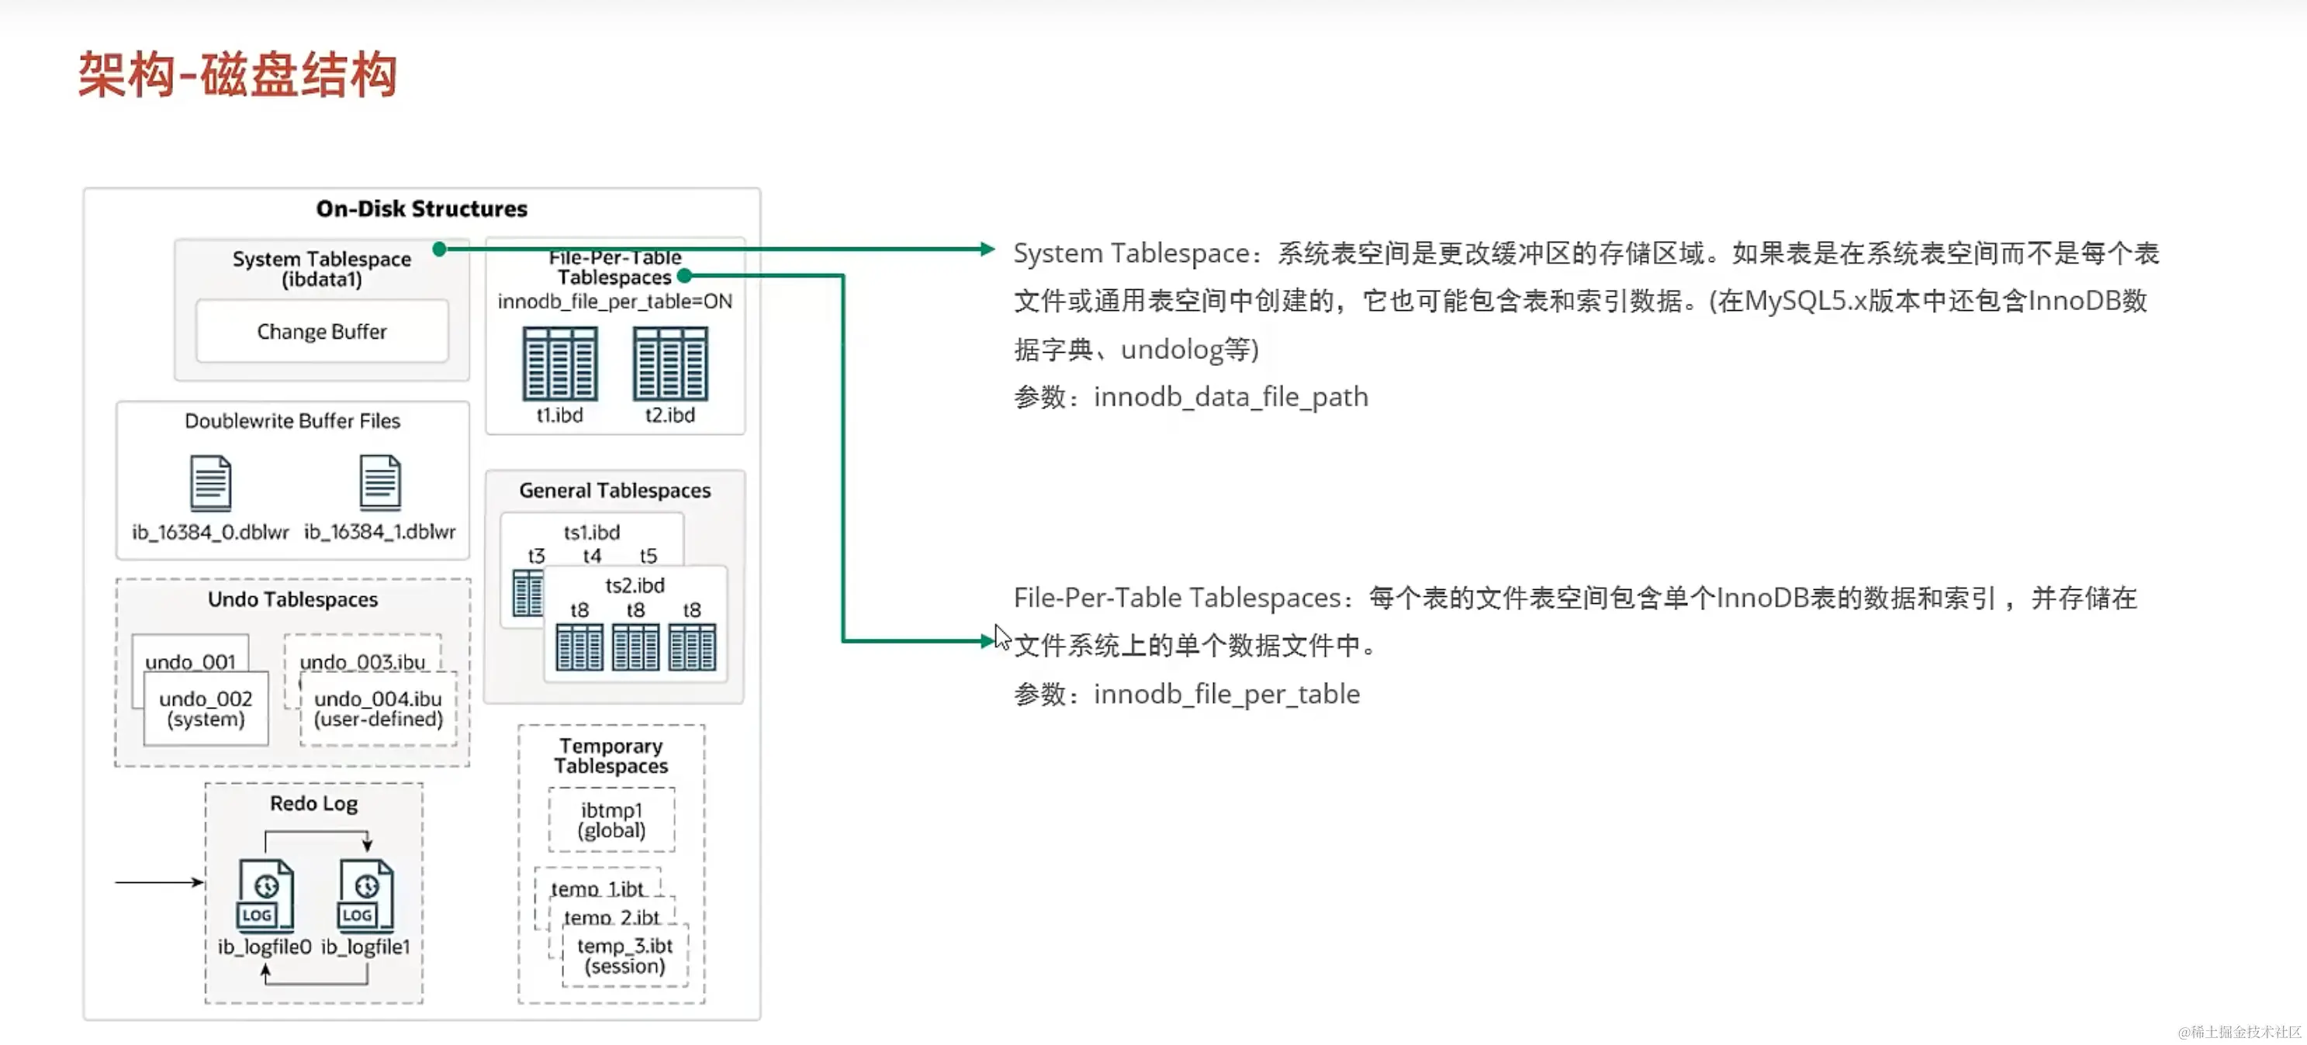Select the undo_002 (system) box

[x=206, y=709]
